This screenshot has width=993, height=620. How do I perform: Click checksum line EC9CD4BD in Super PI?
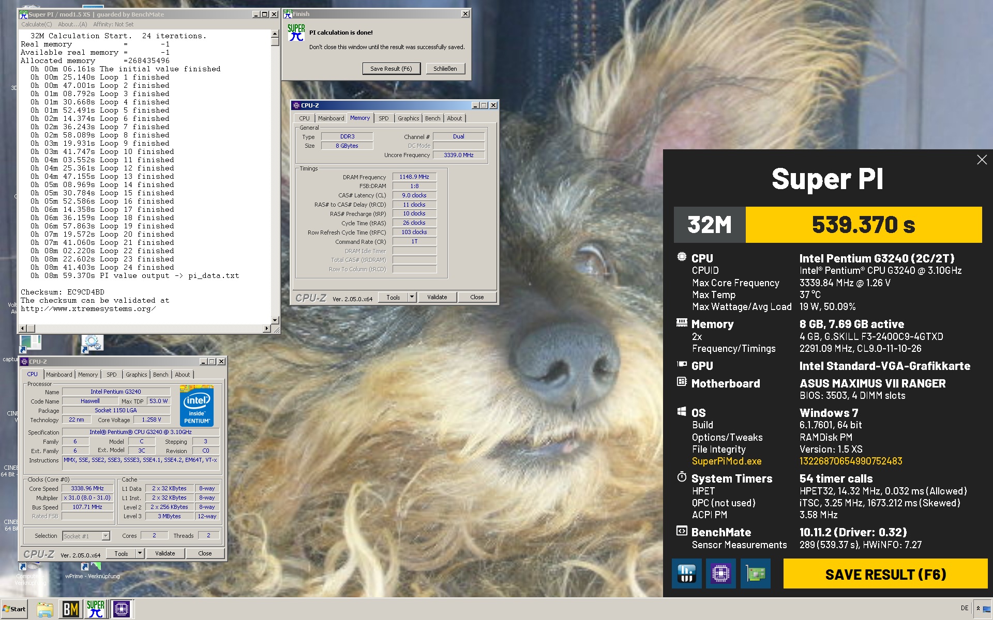tap(63, 292)
